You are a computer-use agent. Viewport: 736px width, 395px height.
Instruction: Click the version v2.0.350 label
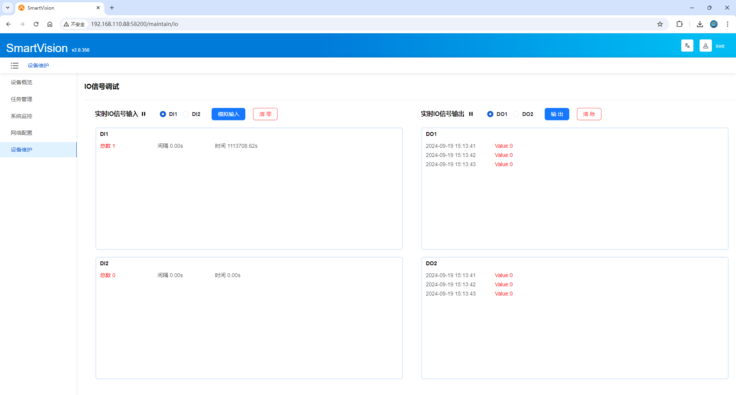(80, 50)
